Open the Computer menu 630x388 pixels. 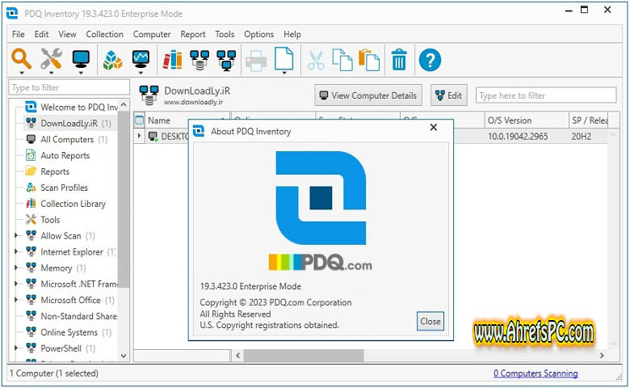[x=152, y=34]
